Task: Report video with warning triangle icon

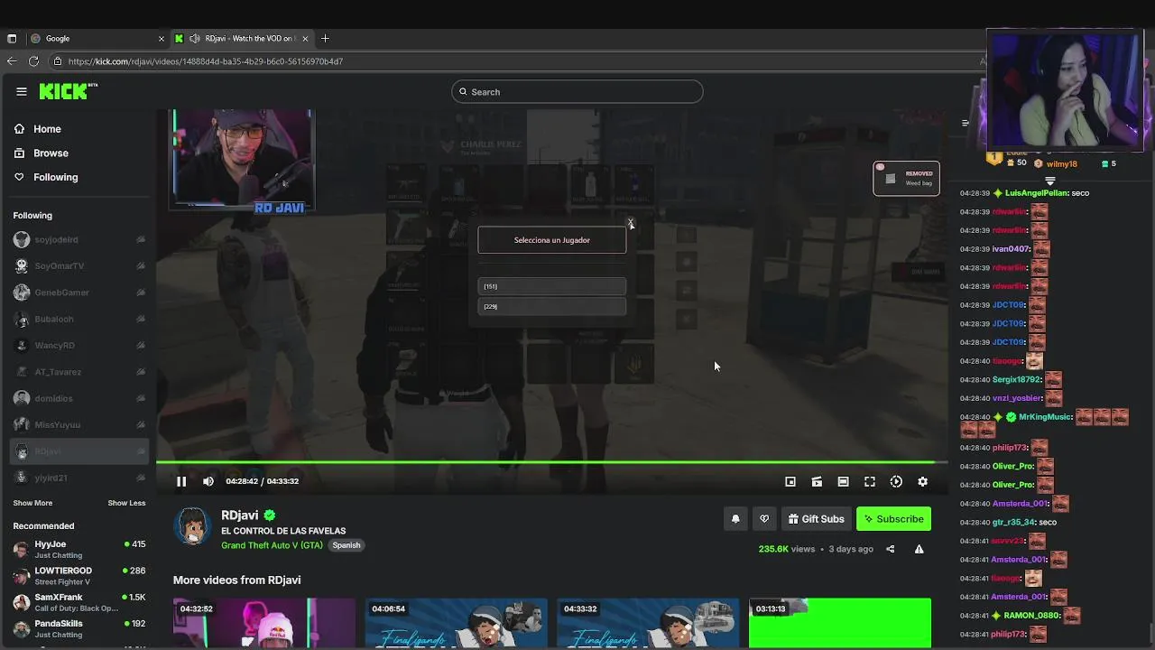Action: [919, 549]
